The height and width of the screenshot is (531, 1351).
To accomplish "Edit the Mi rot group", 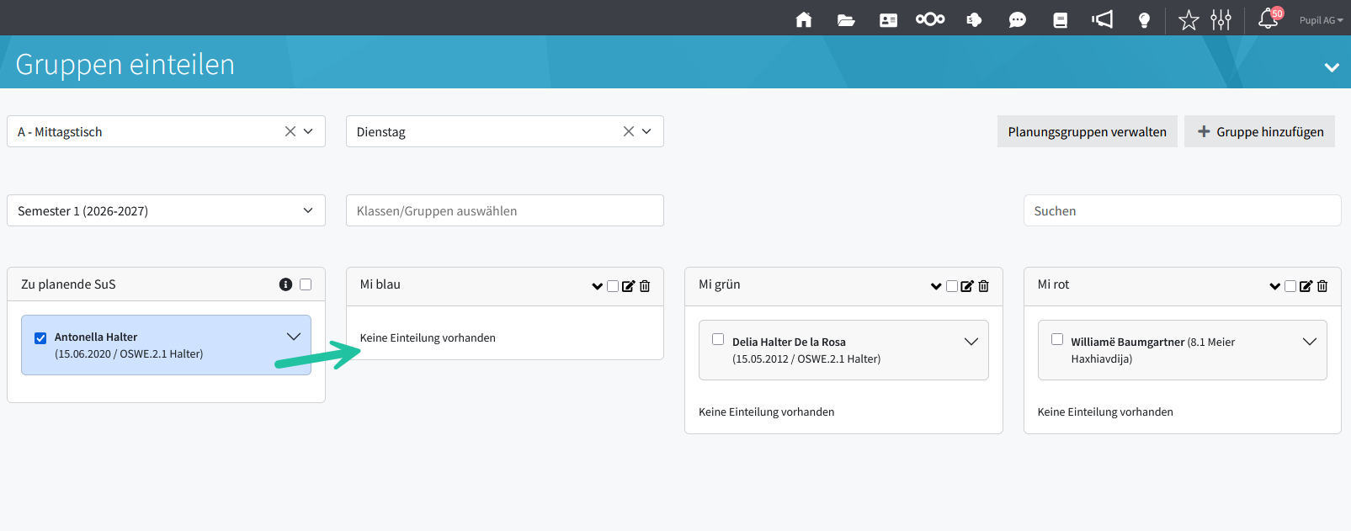I will pos(1306,286).
